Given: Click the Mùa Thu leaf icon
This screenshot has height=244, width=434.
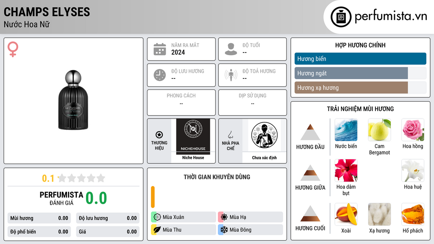Looking at the screenshot, I should click(157, 230).
